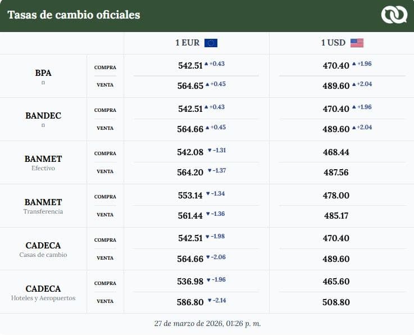
Task: Click the 27 de marzo de 2026 timestamp
Action: [207, 324]
